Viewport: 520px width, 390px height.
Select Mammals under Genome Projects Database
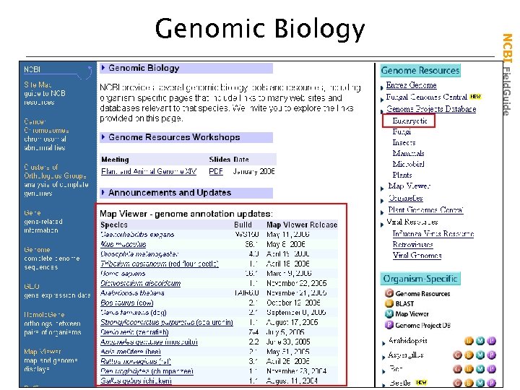coord(408,153)
